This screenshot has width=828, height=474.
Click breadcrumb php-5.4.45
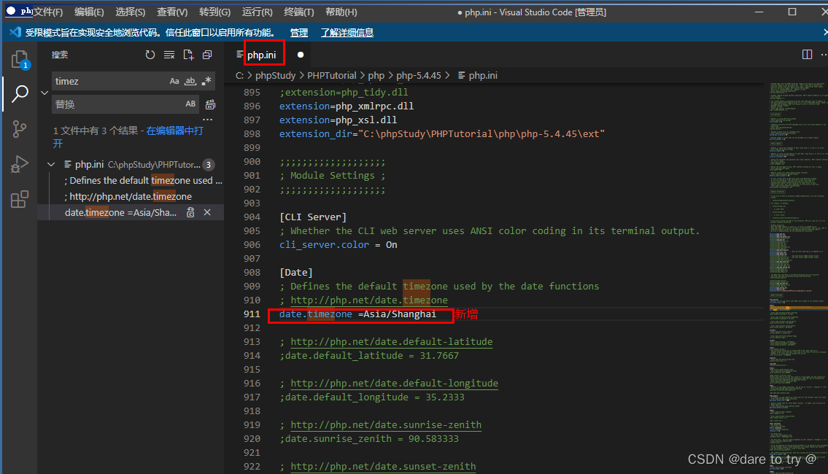[418, 76]
